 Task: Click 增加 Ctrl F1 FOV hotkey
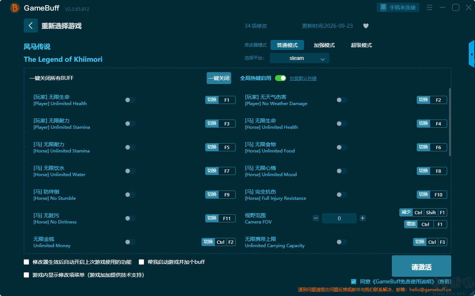pos(426,224)
